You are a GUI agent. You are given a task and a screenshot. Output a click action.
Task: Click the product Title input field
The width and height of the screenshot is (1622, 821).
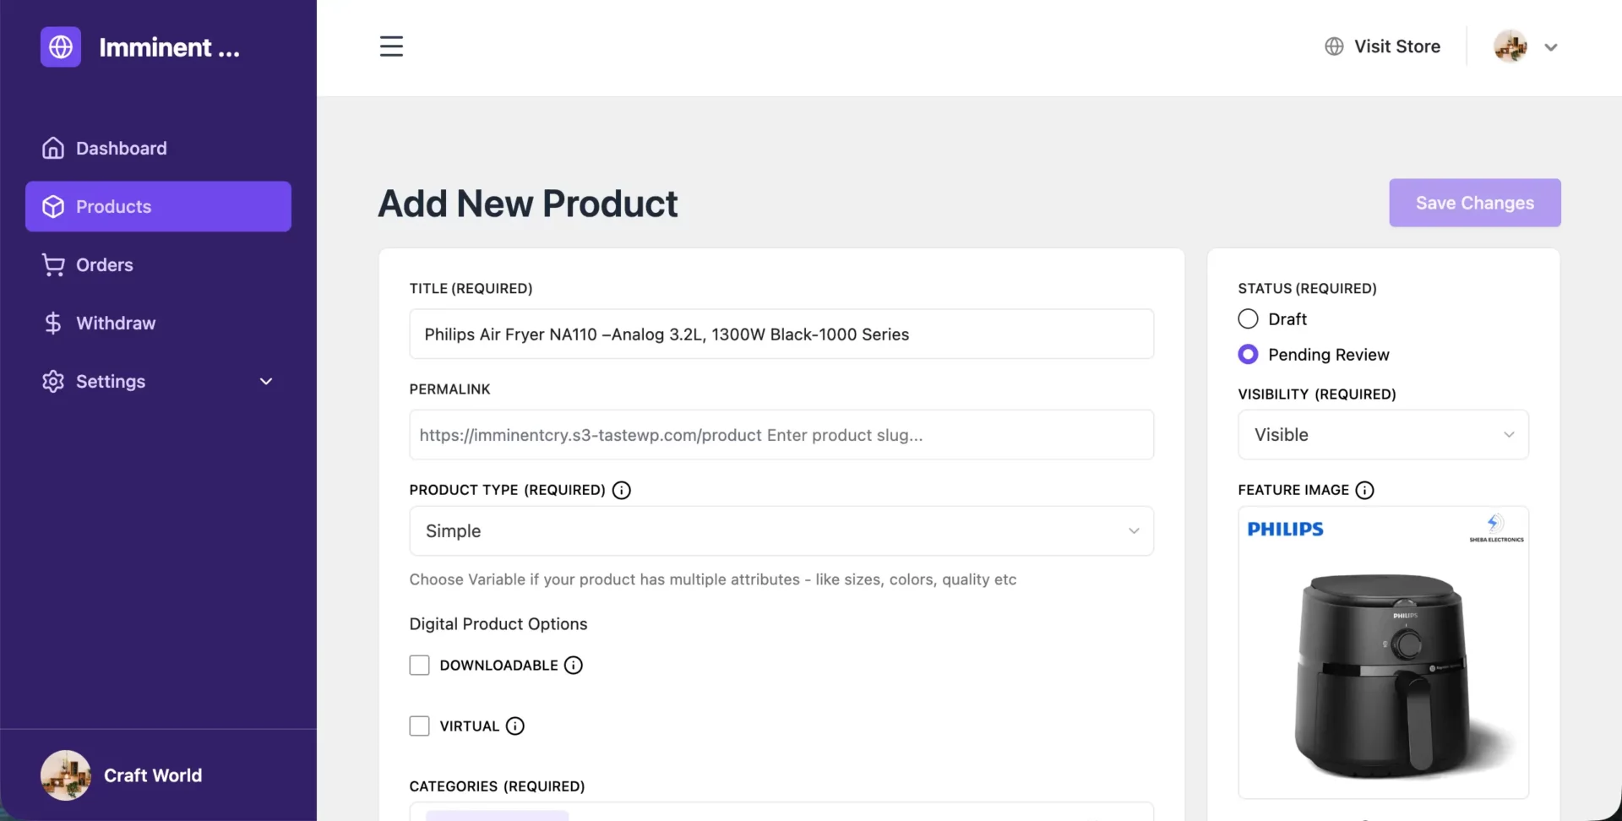781,334
